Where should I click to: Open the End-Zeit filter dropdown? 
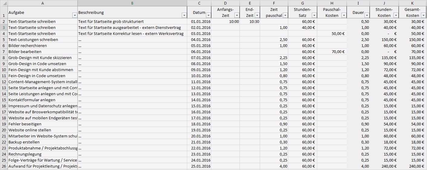pos(257,15)
